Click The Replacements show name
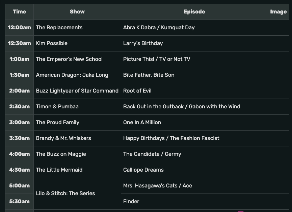292x212 pixels. click(59, 28)
